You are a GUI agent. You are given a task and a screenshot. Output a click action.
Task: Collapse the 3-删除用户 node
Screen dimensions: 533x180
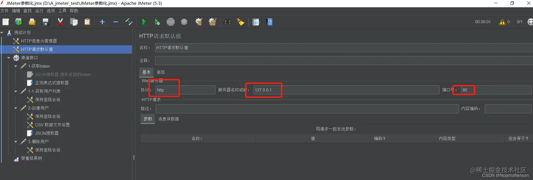click(x=16, y=142)
